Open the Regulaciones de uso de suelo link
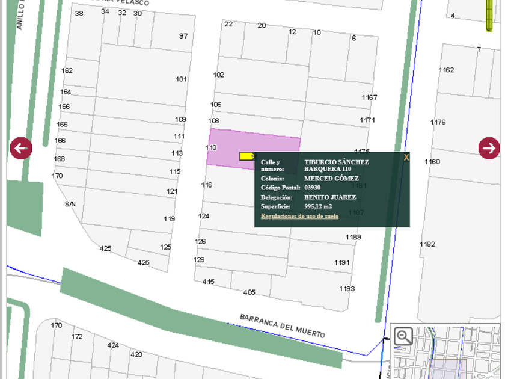 (299, 216)
